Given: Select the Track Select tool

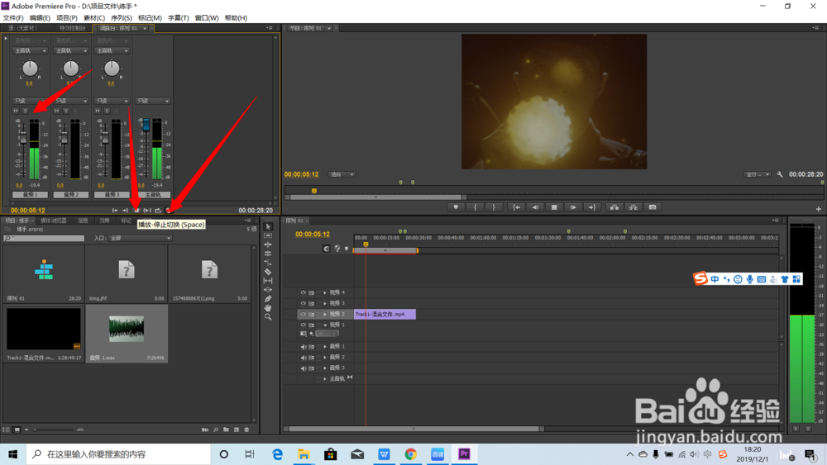Looking at the screenshot, I should pyautogui.click(x=268, y=235).
